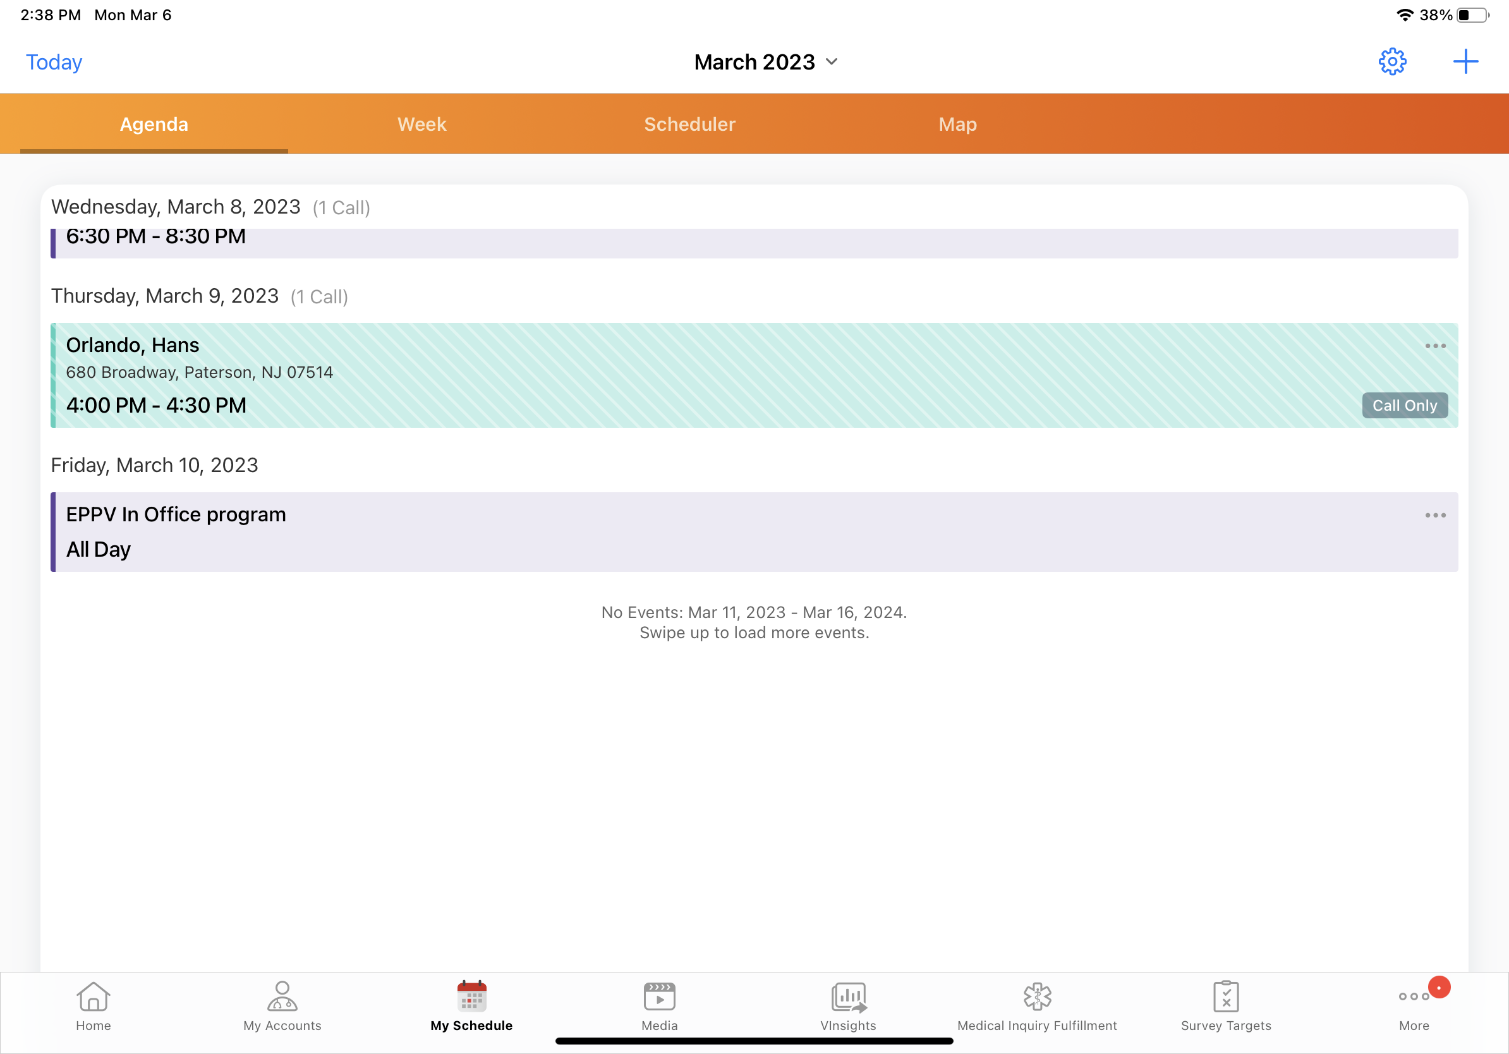Image resolution: width=1509 pixels, height=1054 pixels.
Task: Open the Map tab
Action: click(x=957, y=124)
